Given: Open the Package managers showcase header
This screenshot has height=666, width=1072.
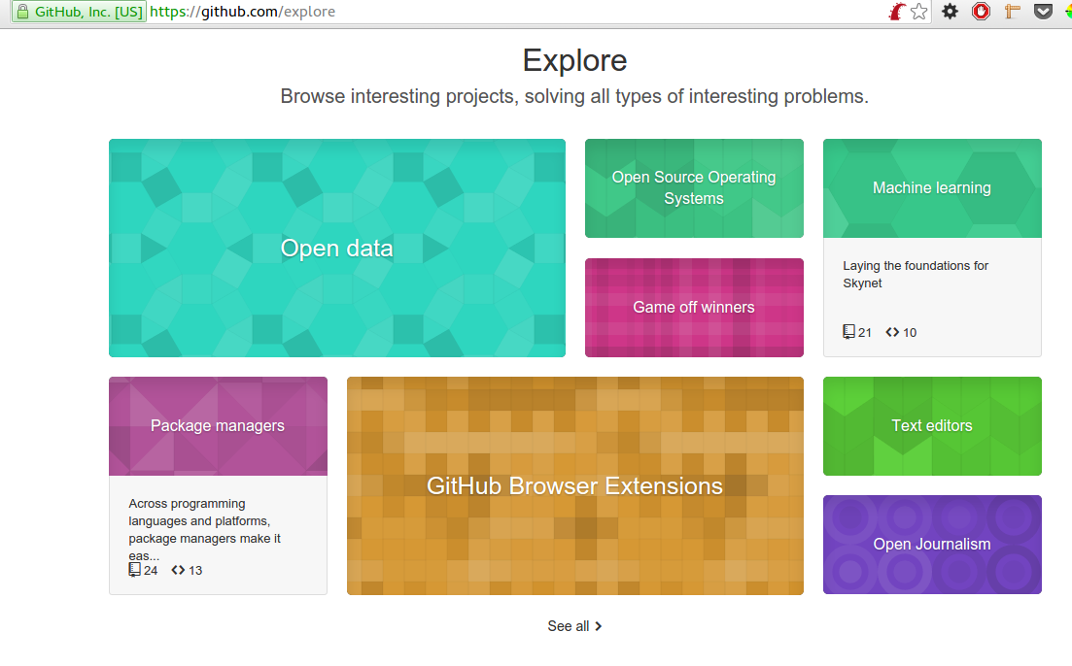Looking at the screenshot, I should [x=218, y=426].
